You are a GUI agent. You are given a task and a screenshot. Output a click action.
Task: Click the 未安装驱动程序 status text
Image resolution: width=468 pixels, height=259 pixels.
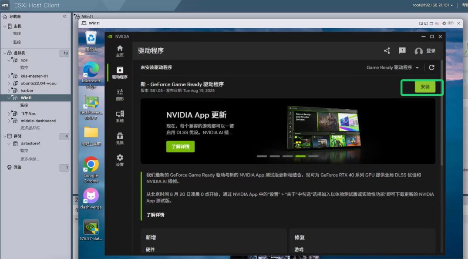pos(156,67)
